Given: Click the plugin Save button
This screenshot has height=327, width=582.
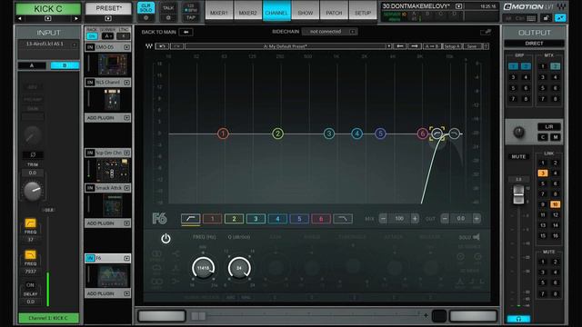Looking at the screenshot, I should pyautogui.click(x=472, y=46).
